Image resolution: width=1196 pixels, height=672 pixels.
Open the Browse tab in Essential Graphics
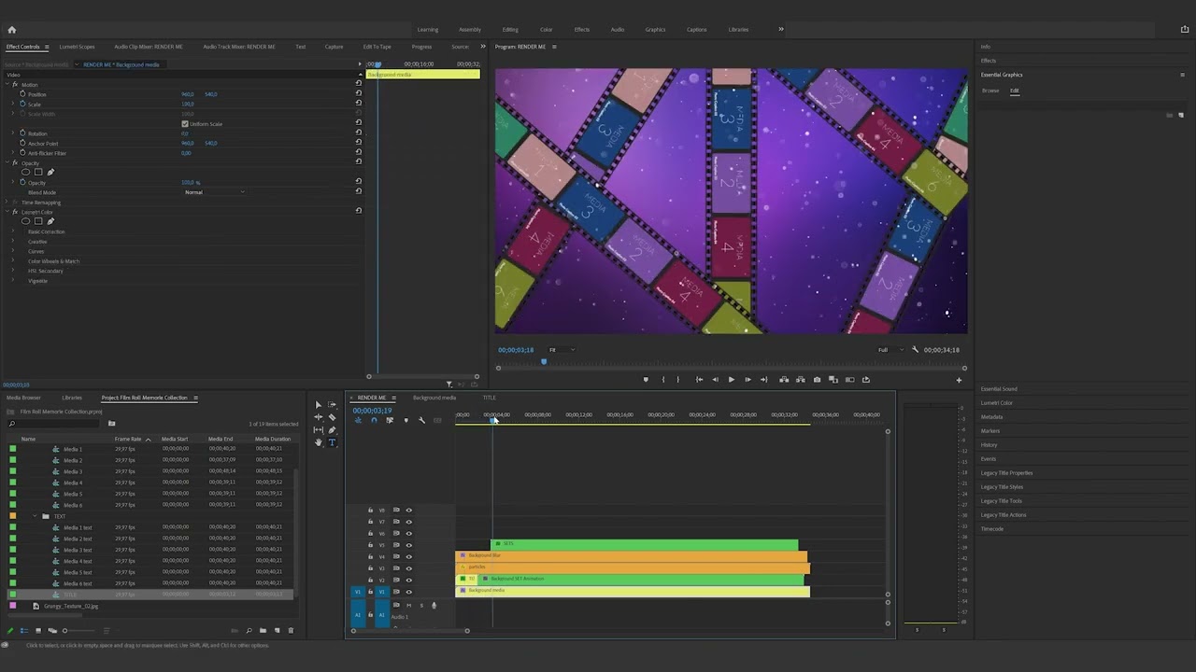[x=990, y=91]
